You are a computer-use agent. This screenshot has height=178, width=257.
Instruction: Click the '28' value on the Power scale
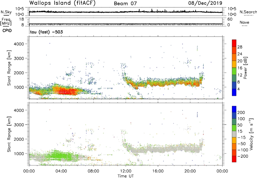tap(240, 47)
